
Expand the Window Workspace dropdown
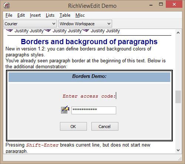point(85,24)
